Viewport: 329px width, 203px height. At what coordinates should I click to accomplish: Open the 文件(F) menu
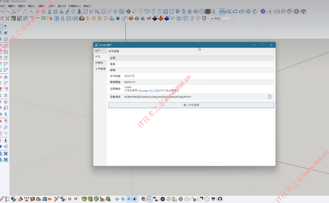pyautogui.click(x=2, y=6)
